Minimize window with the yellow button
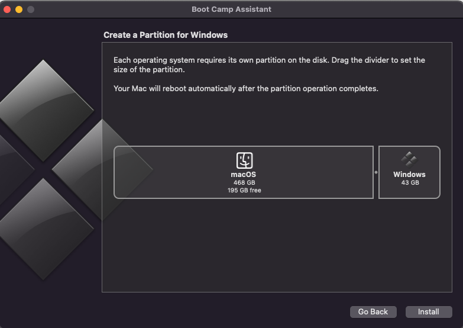The height and width of the screenshot is (328, 463). click(x=19, y=9)
